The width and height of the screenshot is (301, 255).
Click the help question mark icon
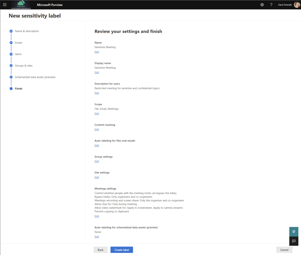point(271,5)
